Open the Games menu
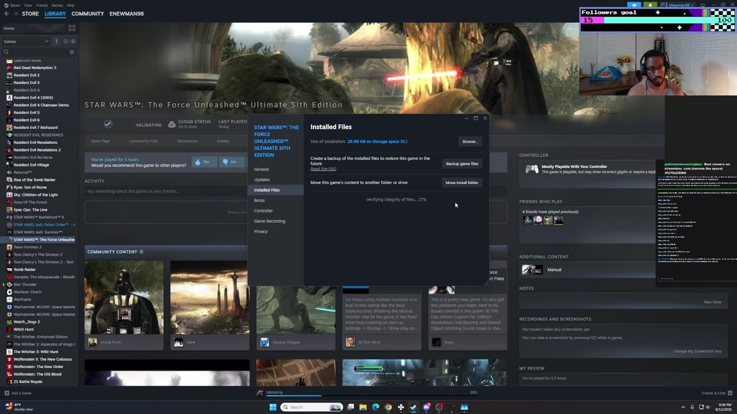737x414 pixels. (x=57, y=5)
